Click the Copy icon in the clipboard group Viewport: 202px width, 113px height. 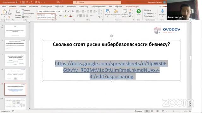9,13
